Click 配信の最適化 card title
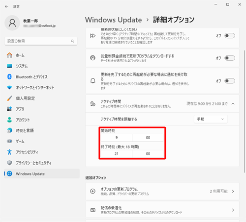Image resolution: width=246 pixels, height=222 pixels. (111, 208)
